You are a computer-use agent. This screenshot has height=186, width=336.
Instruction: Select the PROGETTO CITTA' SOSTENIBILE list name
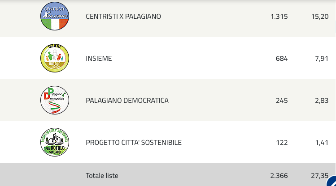point(134,143)
